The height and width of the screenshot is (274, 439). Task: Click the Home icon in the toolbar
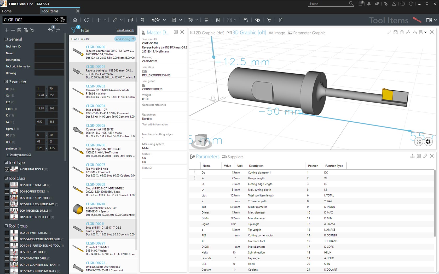click(75, 20)
